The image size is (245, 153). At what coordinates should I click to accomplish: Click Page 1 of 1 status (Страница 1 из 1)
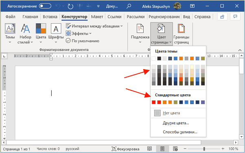tap(17, 149)
